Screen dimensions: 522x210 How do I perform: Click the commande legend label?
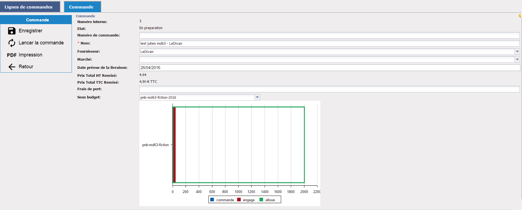point(225,200)
